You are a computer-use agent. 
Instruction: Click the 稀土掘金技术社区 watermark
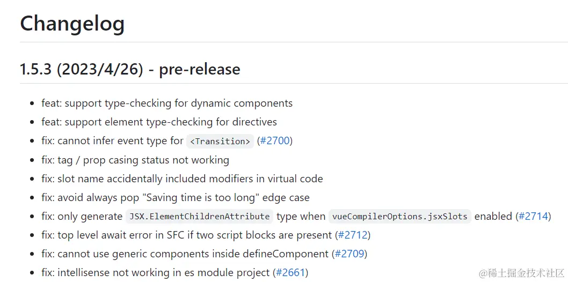click(x=521, y=273)
